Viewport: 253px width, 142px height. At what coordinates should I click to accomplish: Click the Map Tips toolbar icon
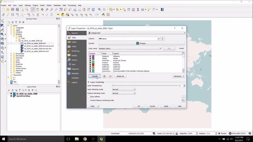pos(149,9)
